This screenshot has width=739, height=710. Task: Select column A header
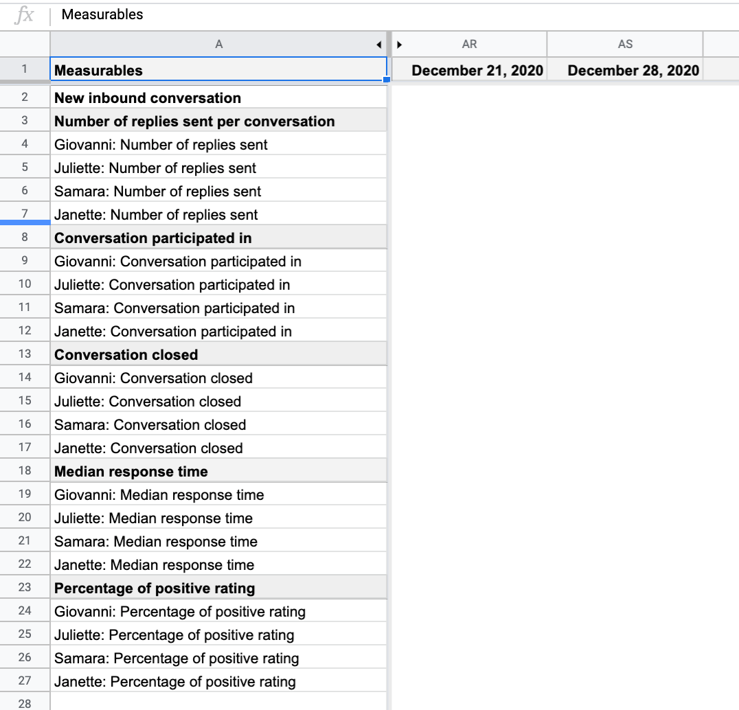[218, 44]
